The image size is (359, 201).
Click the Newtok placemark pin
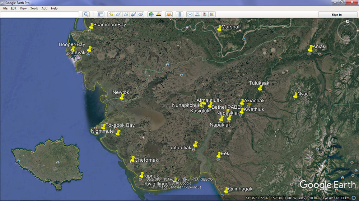pos(122,97)
